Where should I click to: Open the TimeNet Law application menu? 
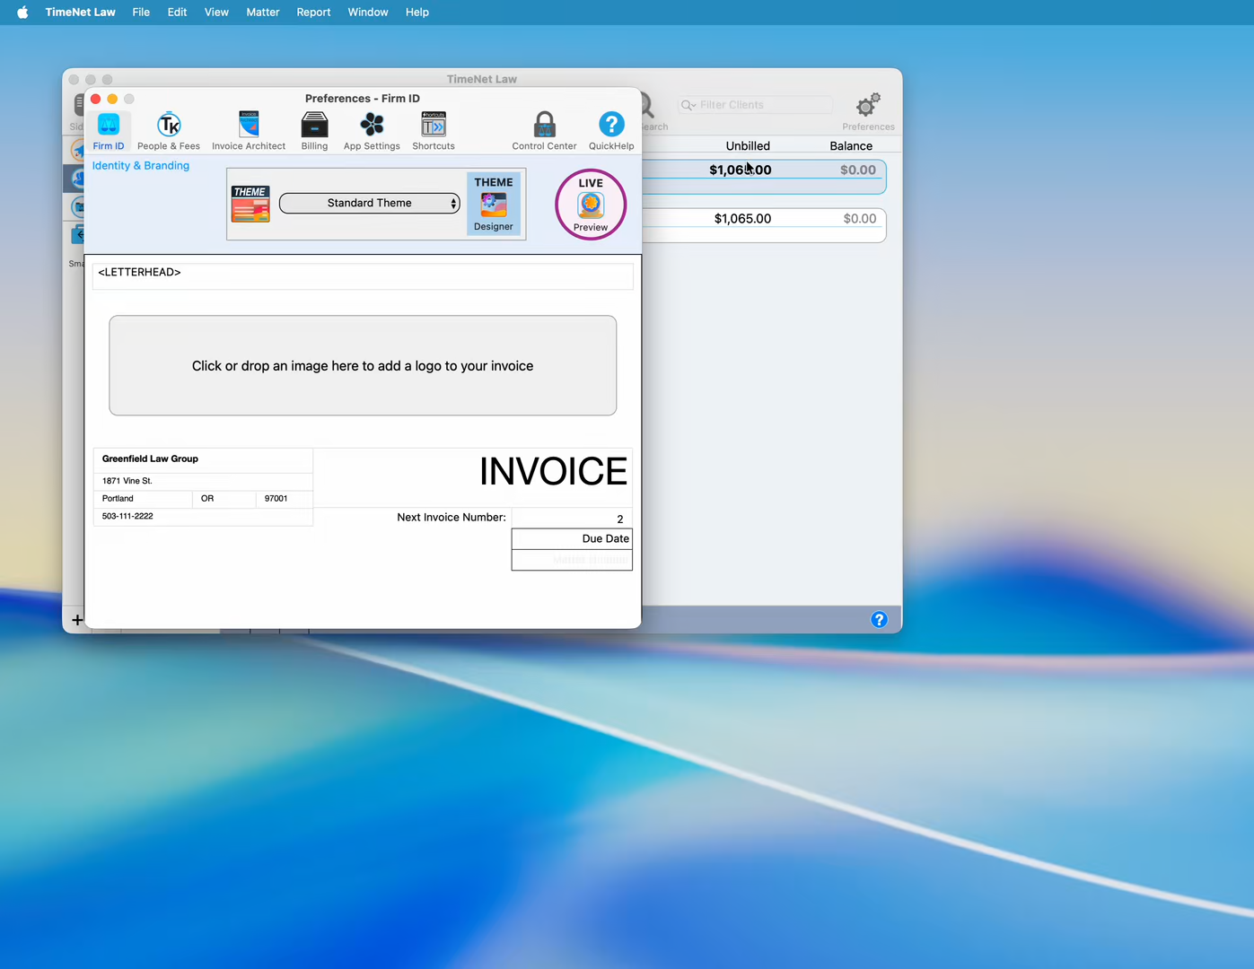point(80,13)
